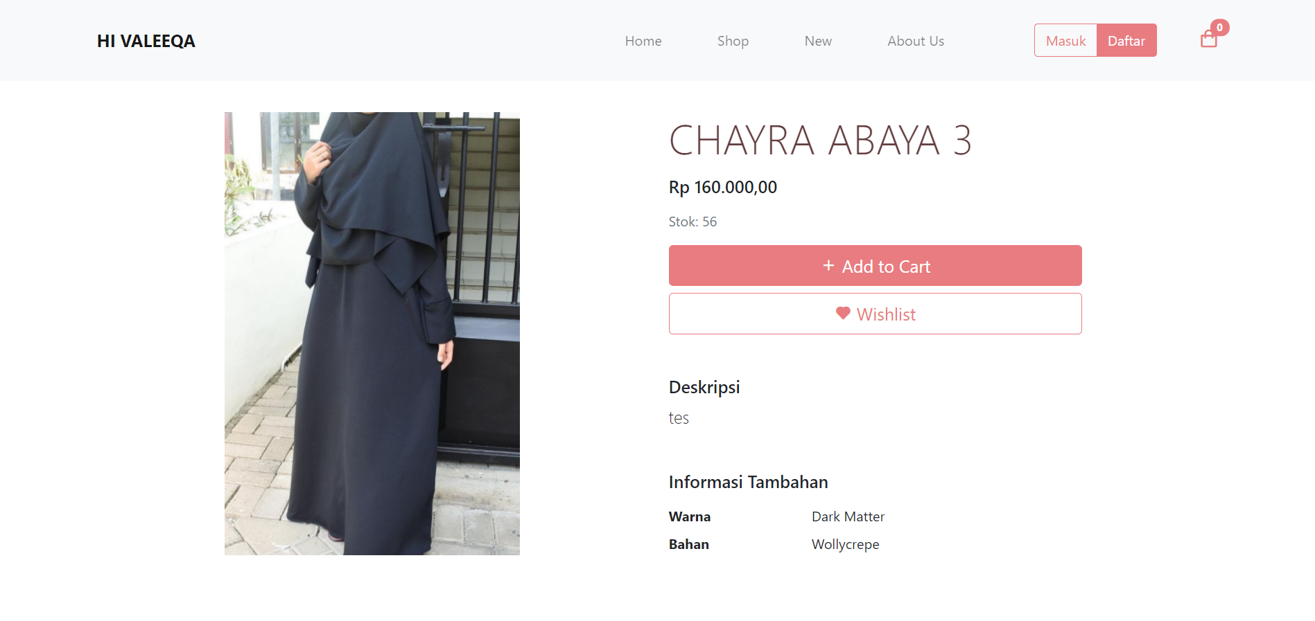Viewport: 1315px width, 621px height.
Task: Click the plus icon on Add to Cart
Action: click(x=828, y=266)
